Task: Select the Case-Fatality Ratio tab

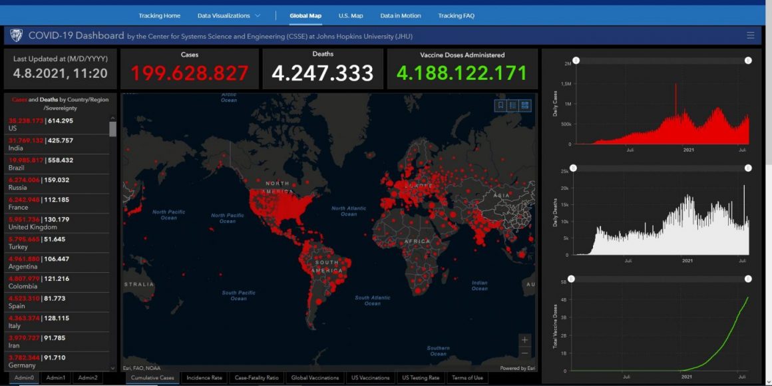Action: click(x=256, y=377)
